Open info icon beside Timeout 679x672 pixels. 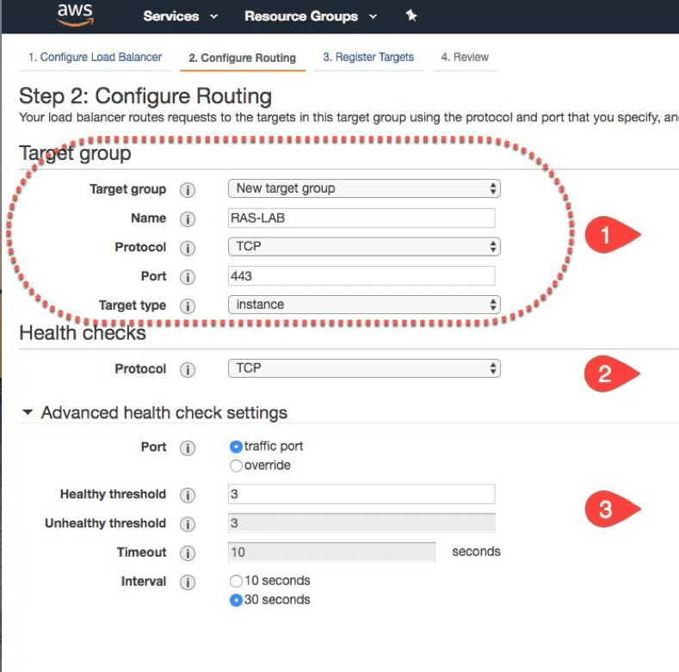coord(188,553)
